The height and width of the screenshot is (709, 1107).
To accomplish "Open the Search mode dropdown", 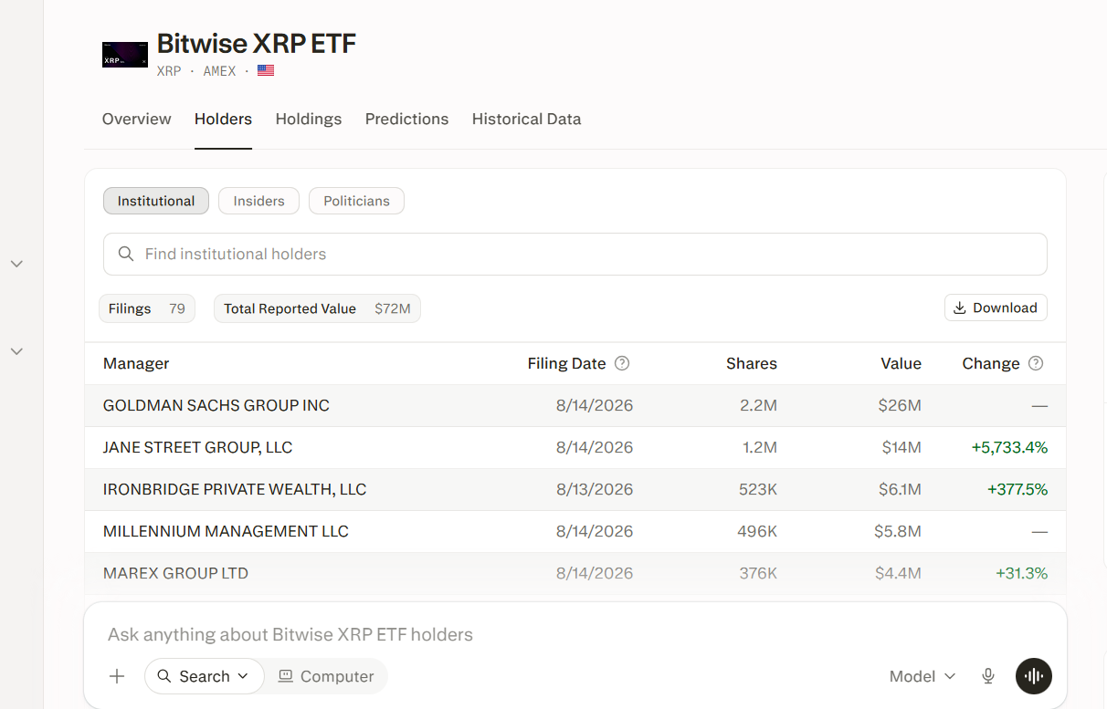I will coord(204,676).
